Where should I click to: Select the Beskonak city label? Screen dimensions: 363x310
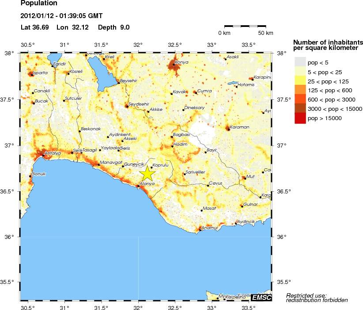[x=91, y=129]
